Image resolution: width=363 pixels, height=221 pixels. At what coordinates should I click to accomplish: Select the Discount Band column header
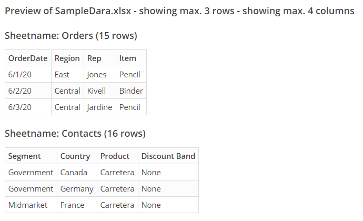pos(168,156)
